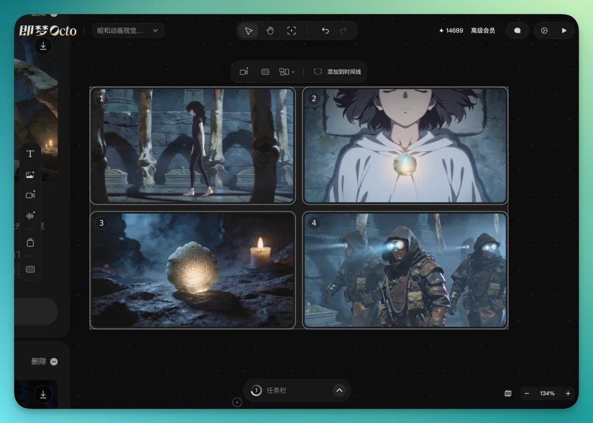Select thumbnail 3 with jade medallion and candle
The width and height of the screenshot is (593, 423).
point(193,270)
